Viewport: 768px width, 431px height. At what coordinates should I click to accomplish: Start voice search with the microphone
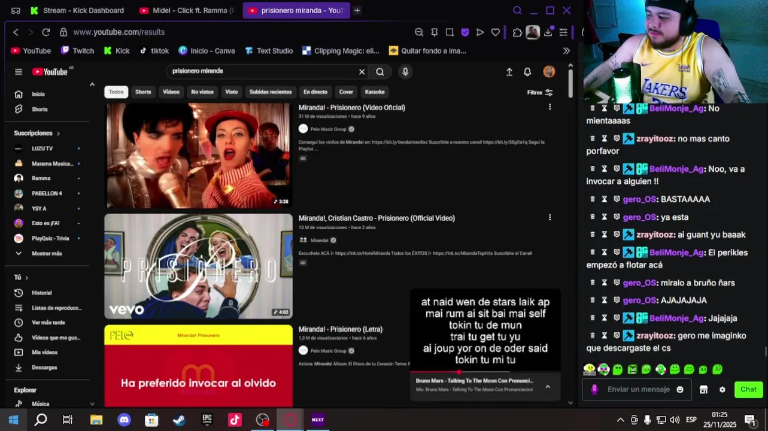coord(405,72)
